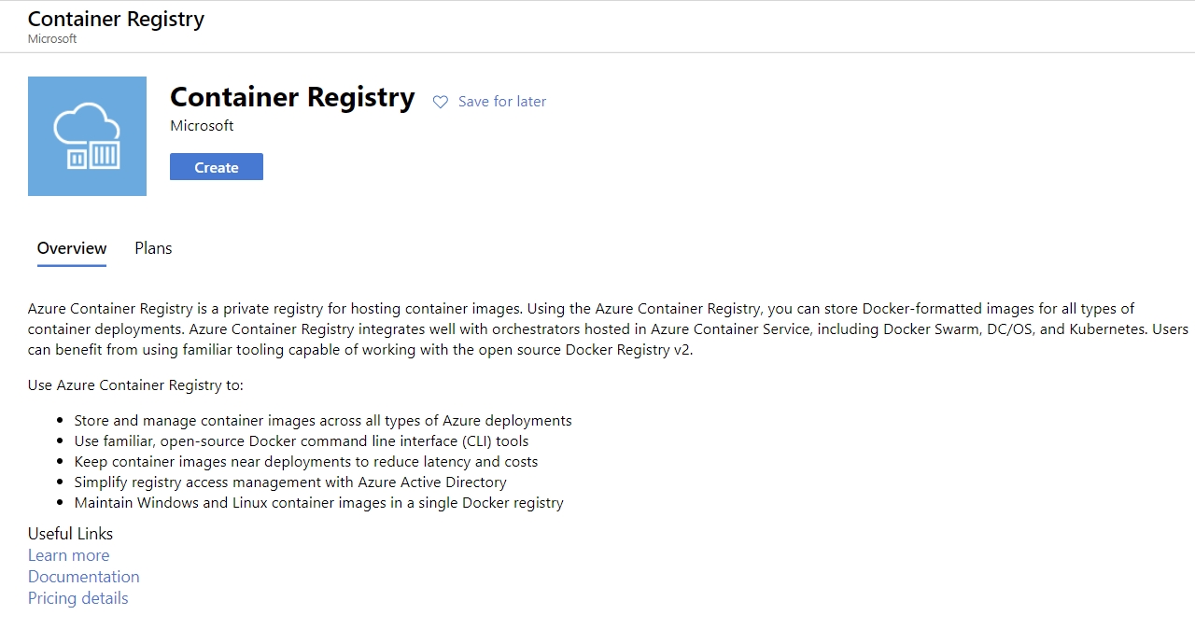1195x629 pixels.
Task: Click the 'Keep container images near deployments' bullet
Action: tap(305, 462)
